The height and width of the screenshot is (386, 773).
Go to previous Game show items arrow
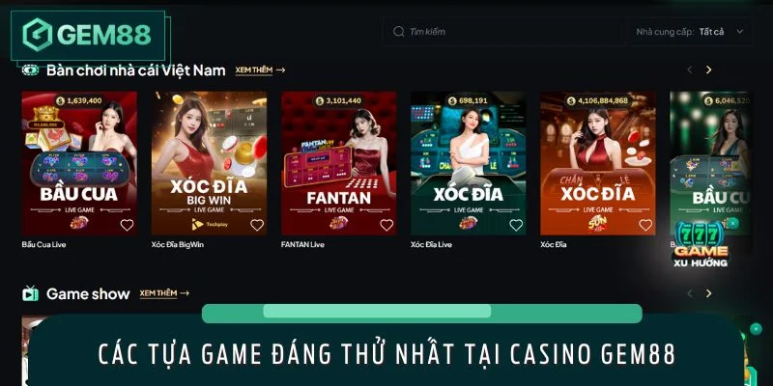pos(690,293)
